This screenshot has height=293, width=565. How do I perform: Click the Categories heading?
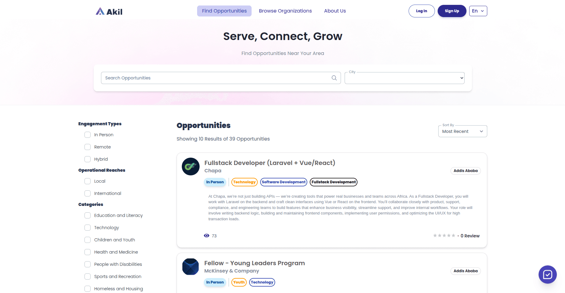pyautogui.click(x=91, y=204)
